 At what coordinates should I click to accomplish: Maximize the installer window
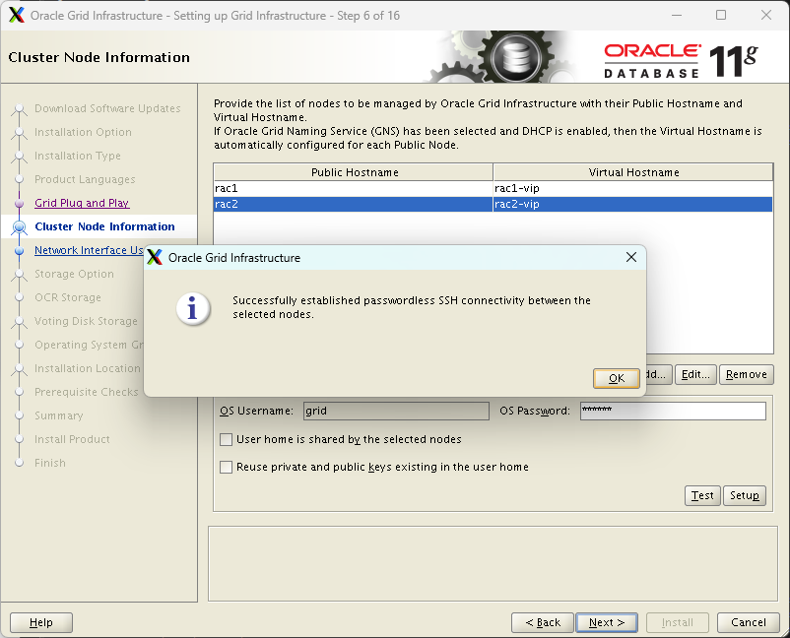(721, 15)
